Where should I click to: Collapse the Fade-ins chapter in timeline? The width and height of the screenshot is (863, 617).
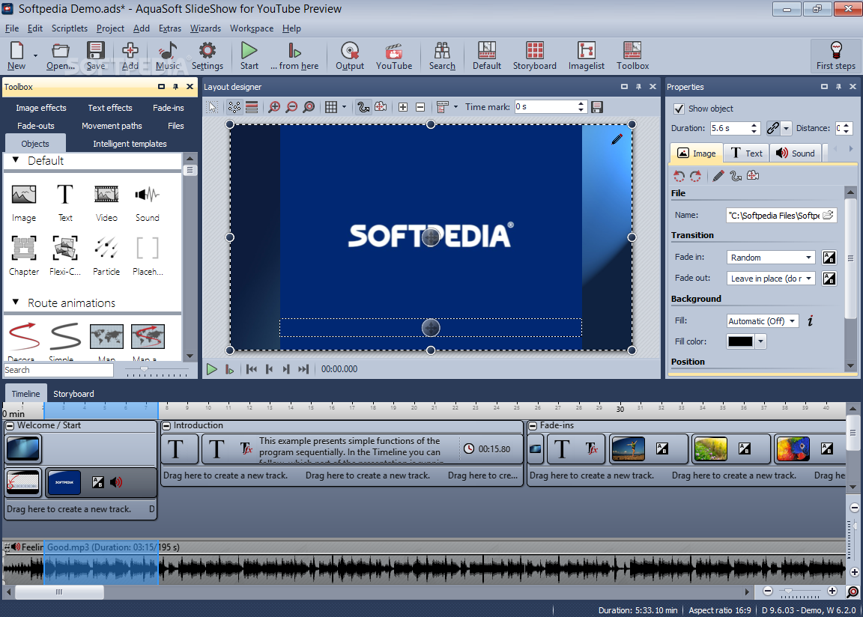coord(533,425)
